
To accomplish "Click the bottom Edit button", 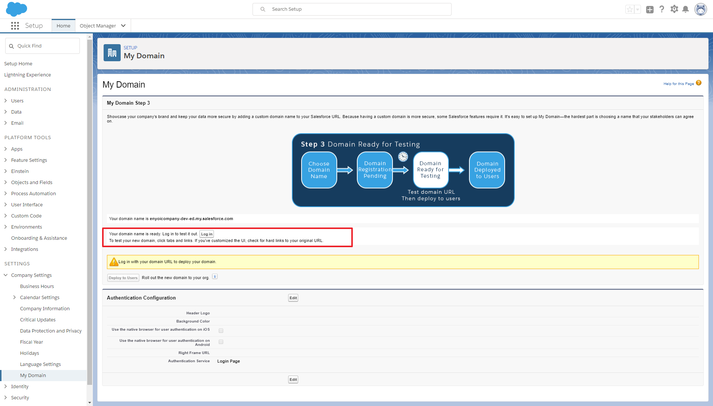I will click(293, 379).
